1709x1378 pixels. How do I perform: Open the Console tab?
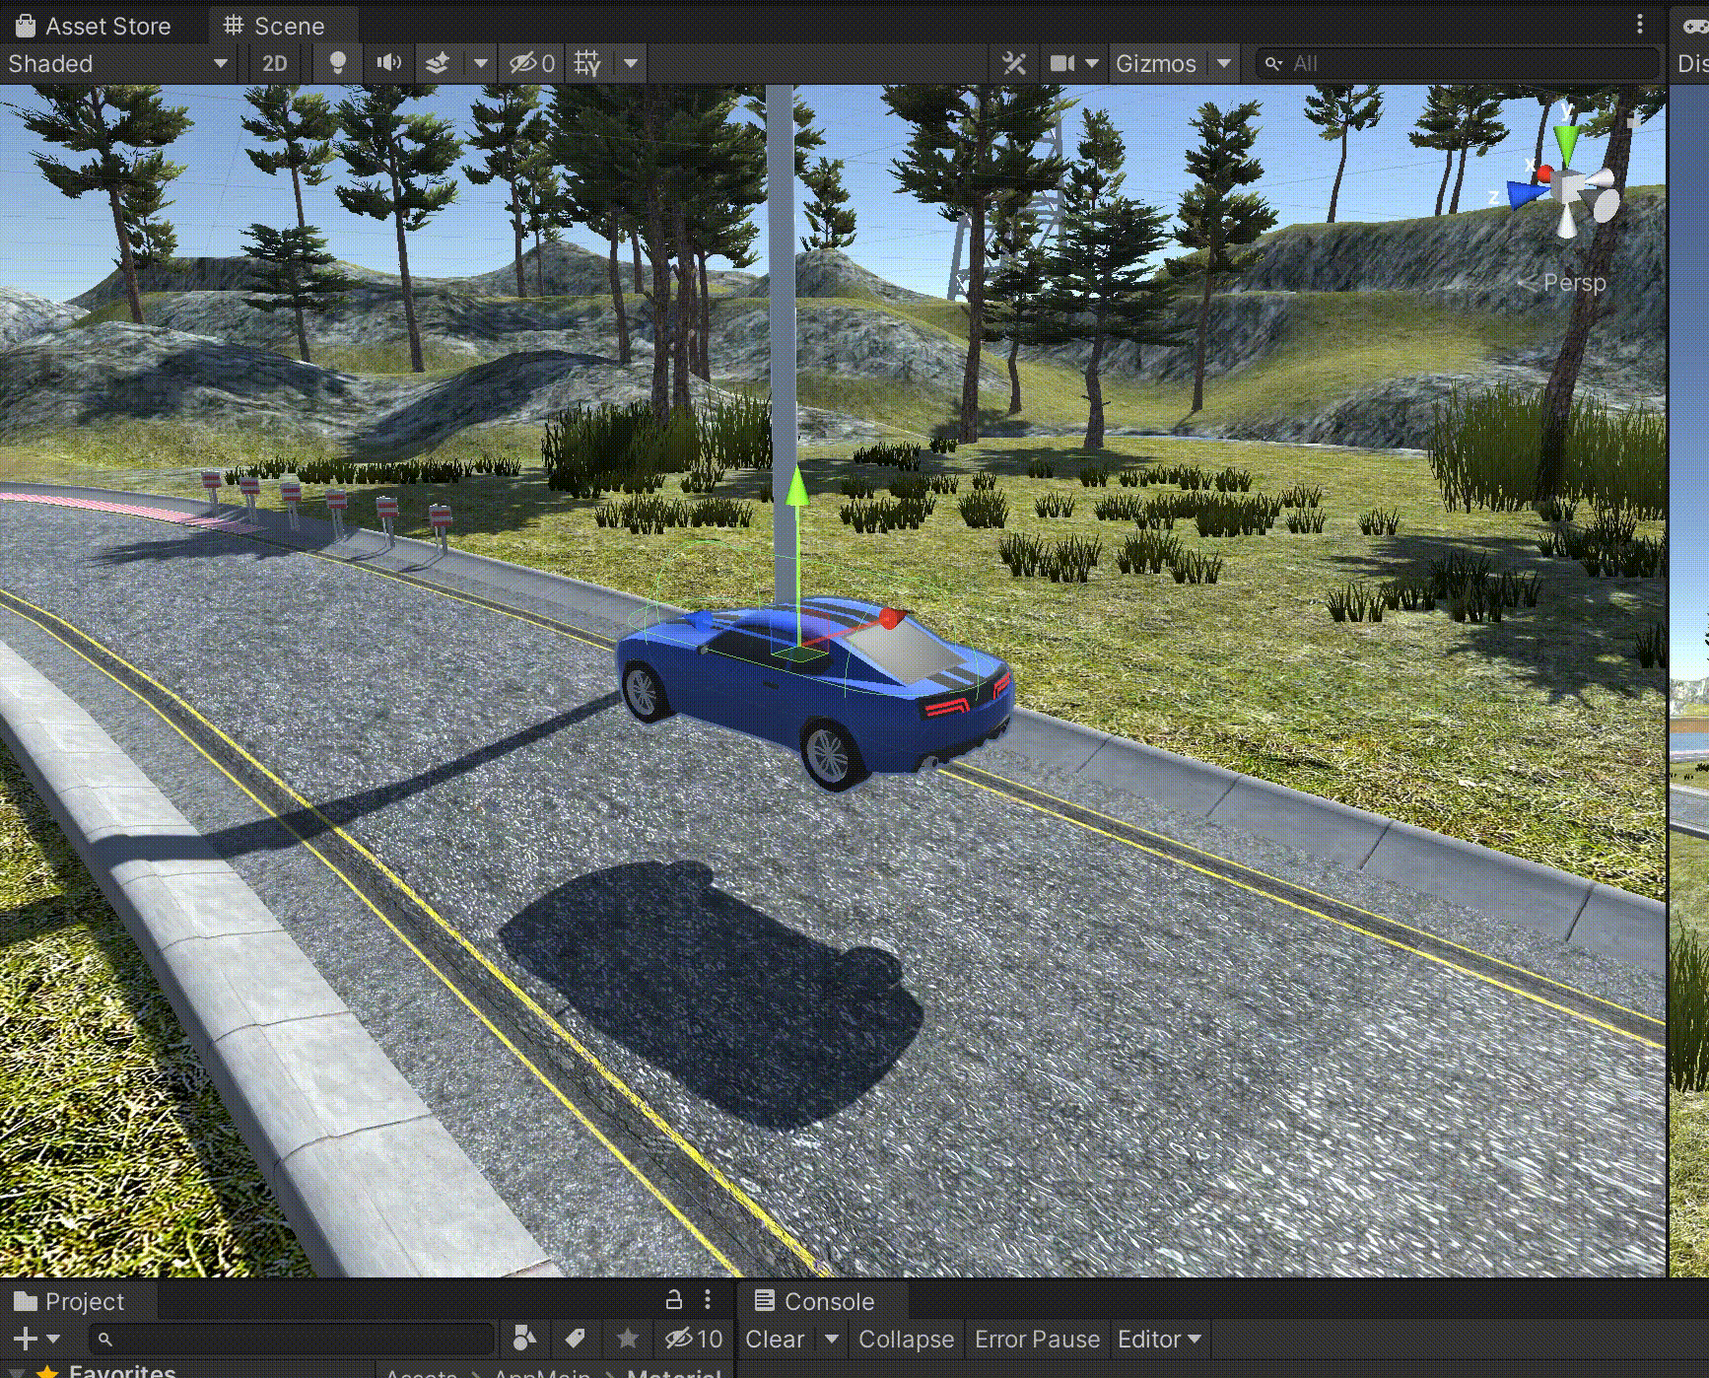(814, 1301)
